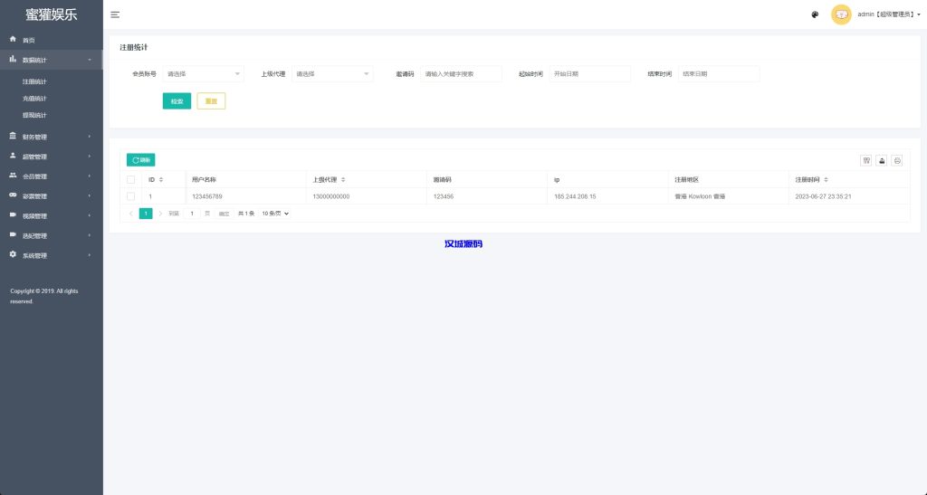Sort the 注册时间 column
The width and height of the screenshot is (927, 495).
pos(828,179)
